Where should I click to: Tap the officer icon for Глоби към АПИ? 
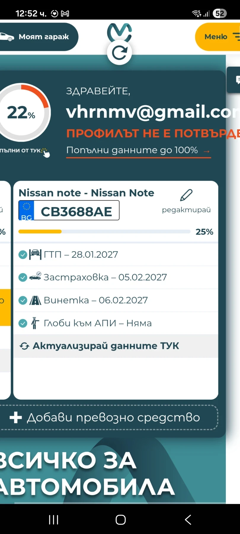point(35,323)
